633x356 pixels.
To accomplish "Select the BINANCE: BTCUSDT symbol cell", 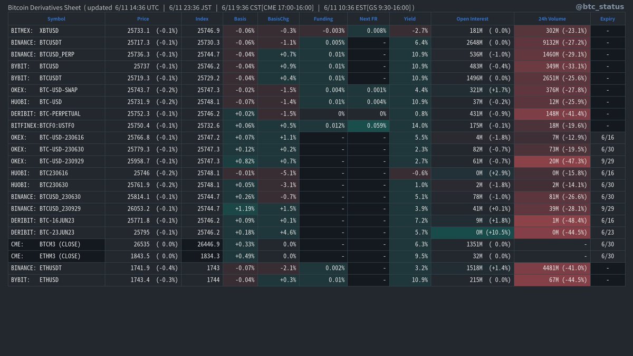I will [x=56, y=43].
